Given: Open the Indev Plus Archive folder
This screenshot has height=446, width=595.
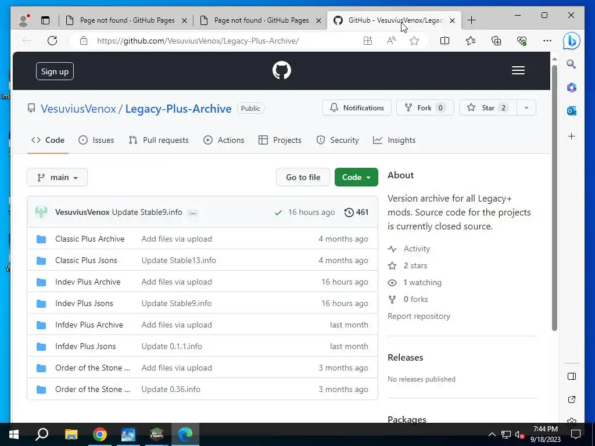Looking at the screenshot, I should tap(88, 282).
